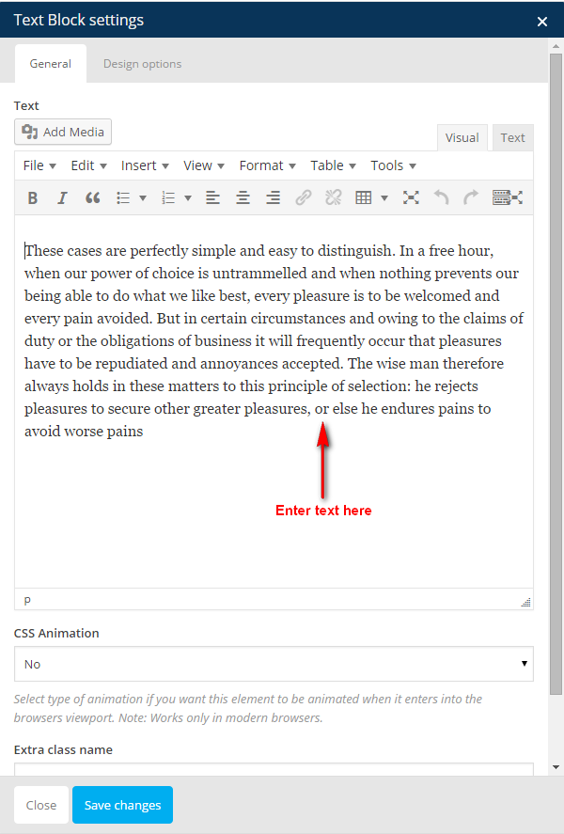Viewport: 564px width, 834px height.
Task: Insert a blockquote using the quote icon
Action: [x=92, y=197]
